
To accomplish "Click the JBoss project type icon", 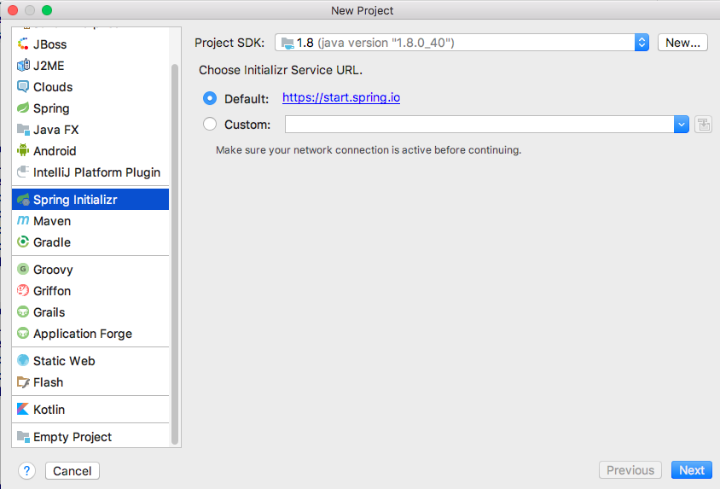I will 23,44.
